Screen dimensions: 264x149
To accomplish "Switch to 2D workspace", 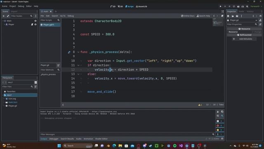I will click(113, 7).
